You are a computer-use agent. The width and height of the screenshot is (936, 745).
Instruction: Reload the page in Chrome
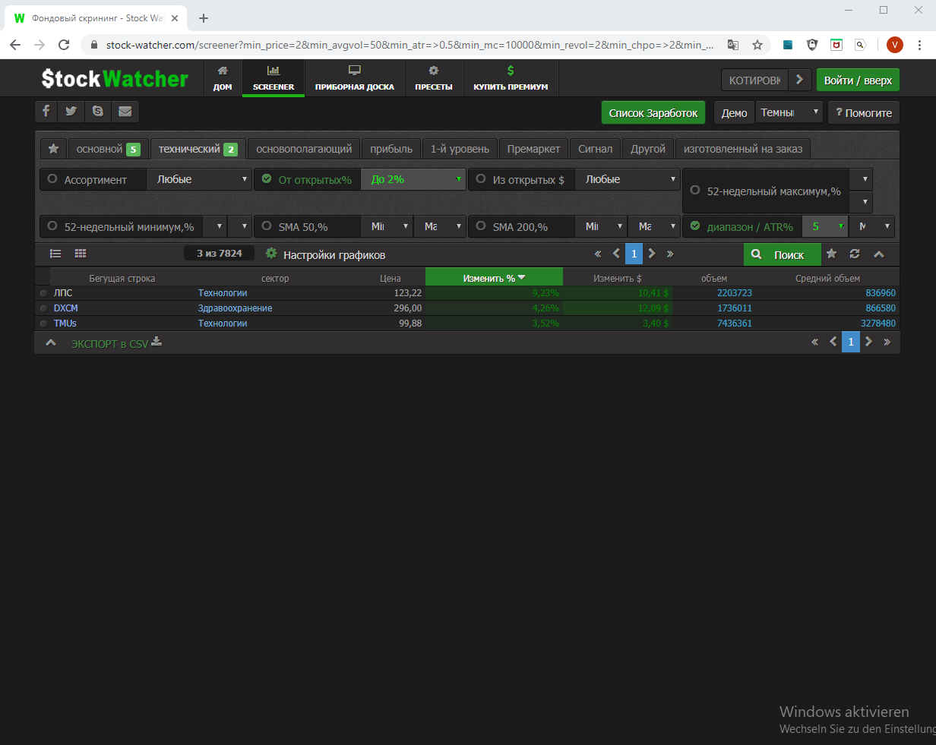click(65, 45)
